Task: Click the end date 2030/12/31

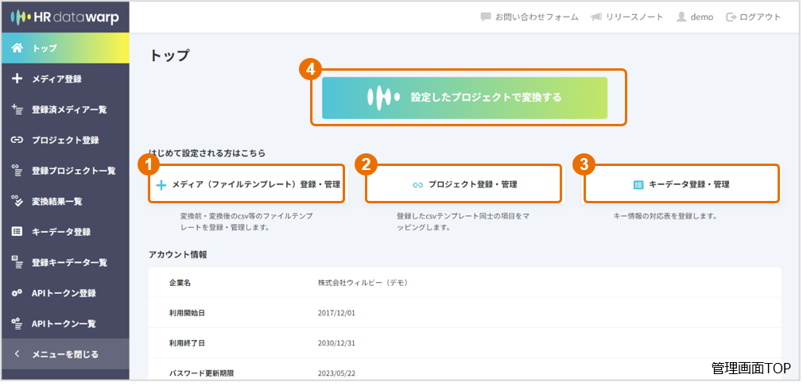Action: point(336,343)
